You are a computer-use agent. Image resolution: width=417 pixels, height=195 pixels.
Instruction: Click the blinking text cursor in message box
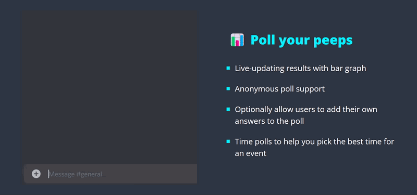tap(48, 174)
